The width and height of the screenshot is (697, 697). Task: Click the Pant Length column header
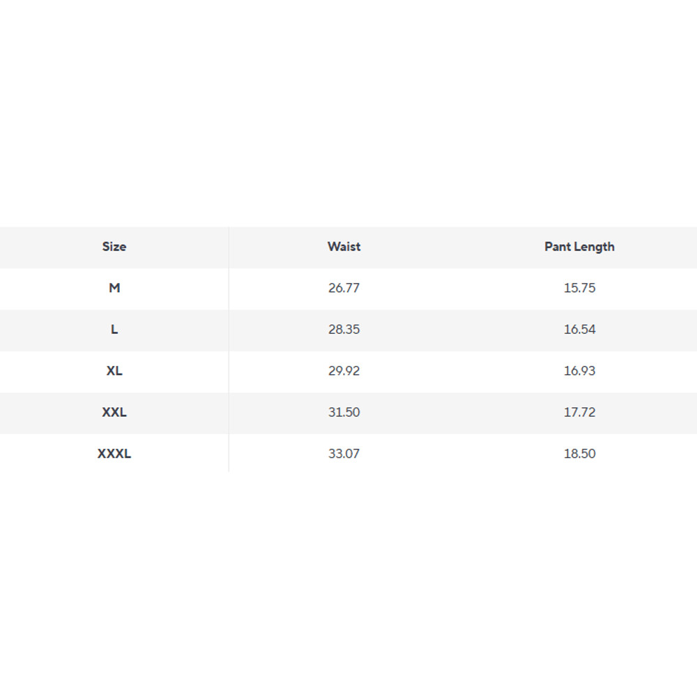coord(579,247)
